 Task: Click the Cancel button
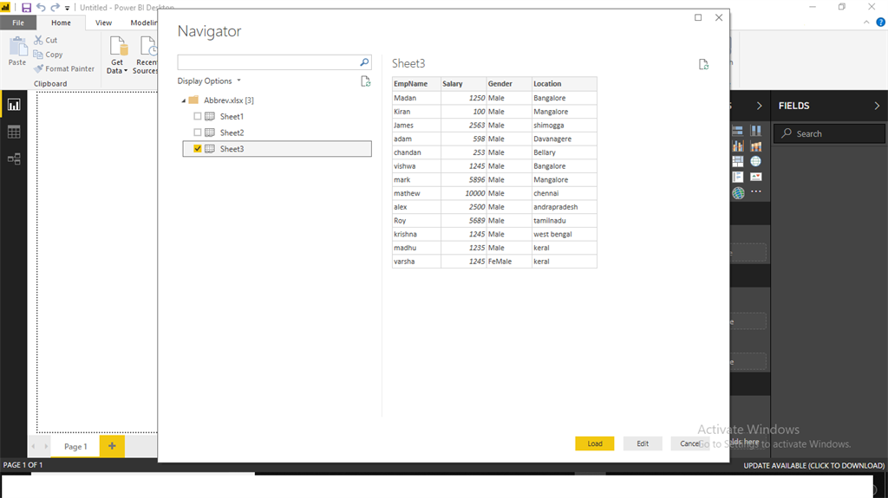pyautogui.click(x=689, y=443)
